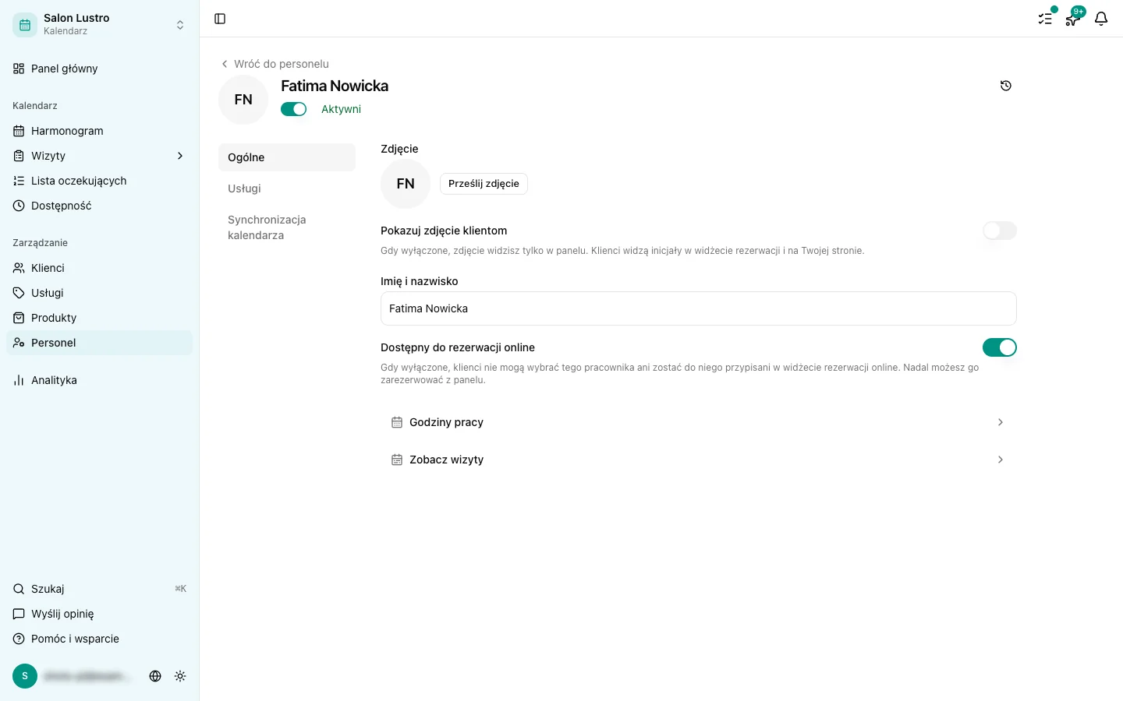Click the Personel user icon

tap(19, 343)
